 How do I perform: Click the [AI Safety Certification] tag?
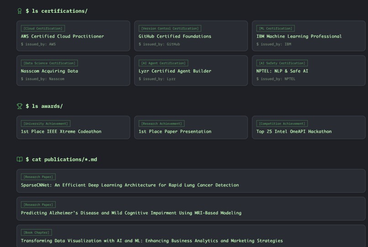coord(282,63)
